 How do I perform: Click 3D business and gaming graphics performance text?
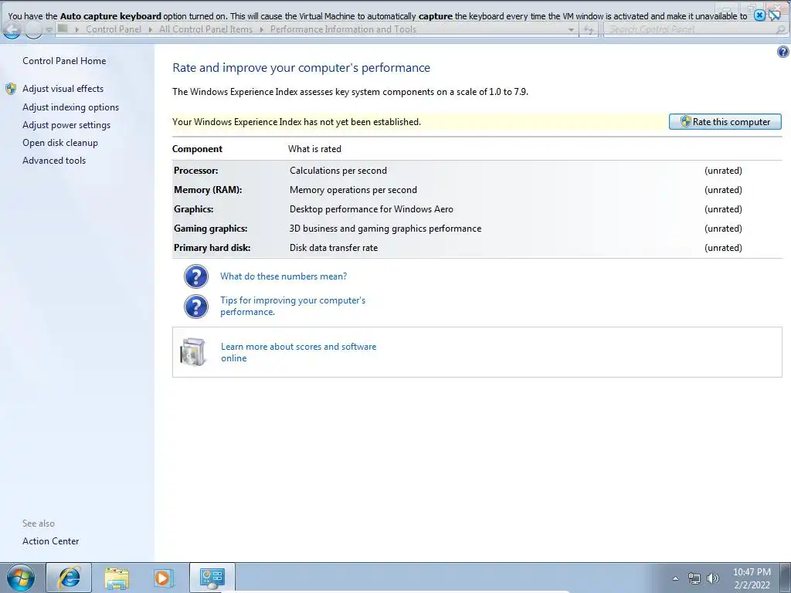point(385,229)
